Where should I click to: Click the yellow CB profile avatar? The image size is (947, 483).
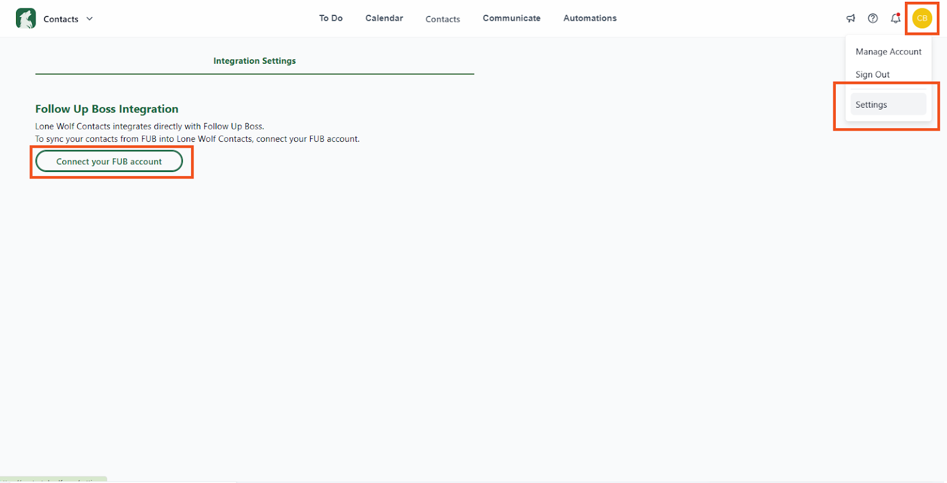pos(922,18)
